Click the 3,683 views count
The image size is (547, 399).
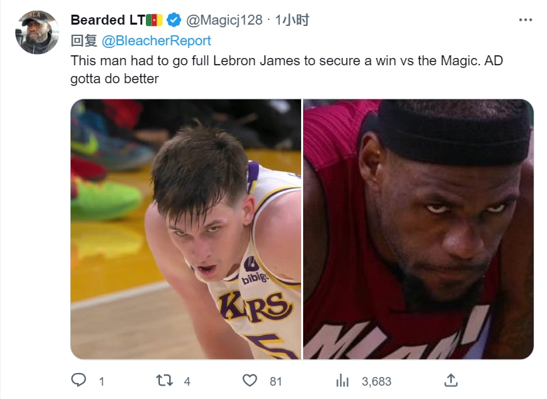pyautogui.click(x=376, y=382)
